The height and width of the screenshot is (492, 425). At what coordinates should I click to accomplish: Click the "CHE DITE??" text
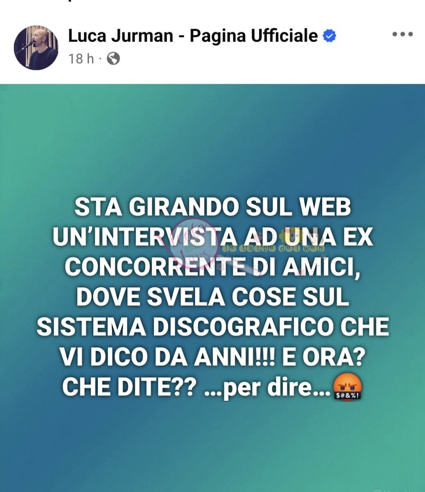(x=127, y=387)
